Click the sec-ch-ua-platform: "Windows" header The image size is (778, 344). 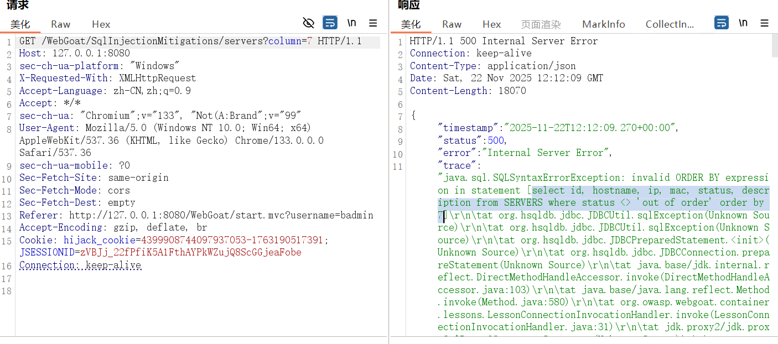click(x=100, y=66)
